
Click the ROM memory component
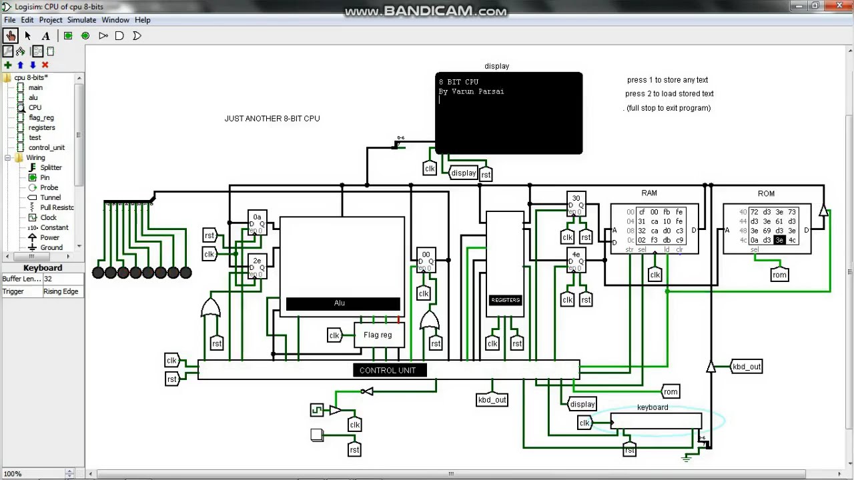pos(767,229)
